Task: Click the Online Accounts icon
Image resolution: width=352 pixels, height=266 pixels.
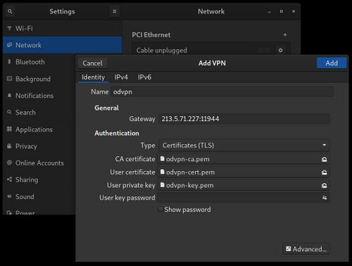Action: pos(9,163)
